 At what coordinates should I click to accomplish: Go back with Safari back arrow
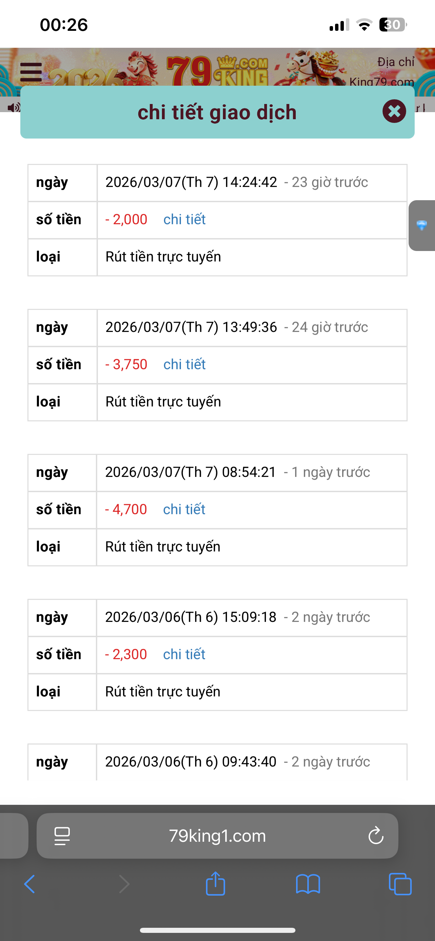[29, 884]
